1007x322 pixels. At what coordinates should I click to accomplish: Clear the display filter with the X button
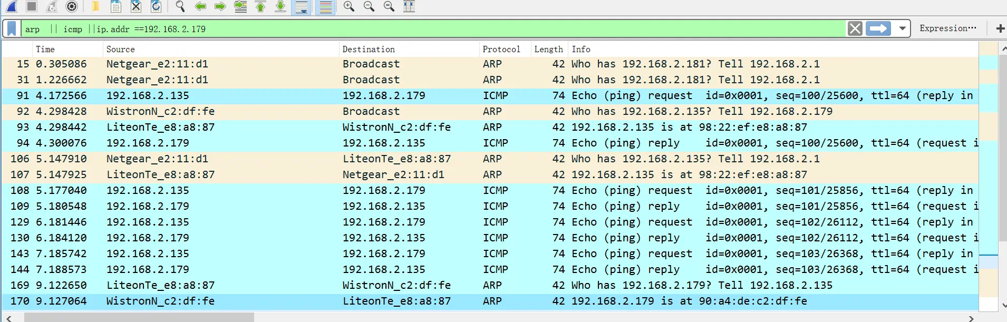click(x=855, y=28)
